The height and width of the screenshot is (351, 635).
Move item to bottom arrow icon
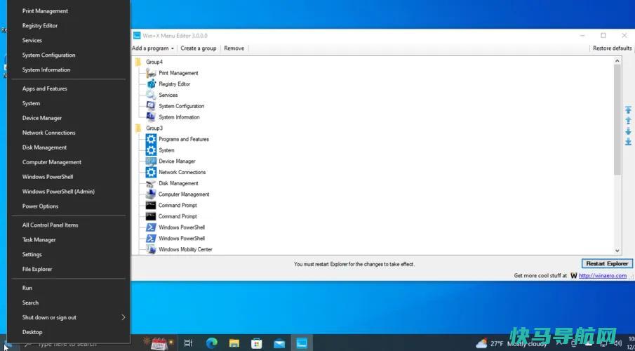click(x=628, y=142)
